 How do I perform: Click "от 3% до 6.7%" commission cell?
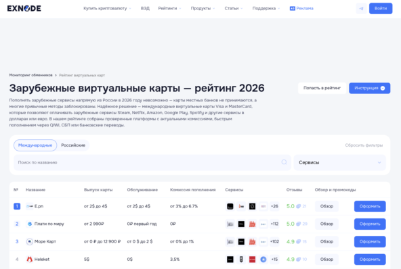tap(184, 206)
